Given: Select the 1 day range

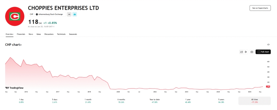Looking at the screenshot, I should [x=21, y=101].
